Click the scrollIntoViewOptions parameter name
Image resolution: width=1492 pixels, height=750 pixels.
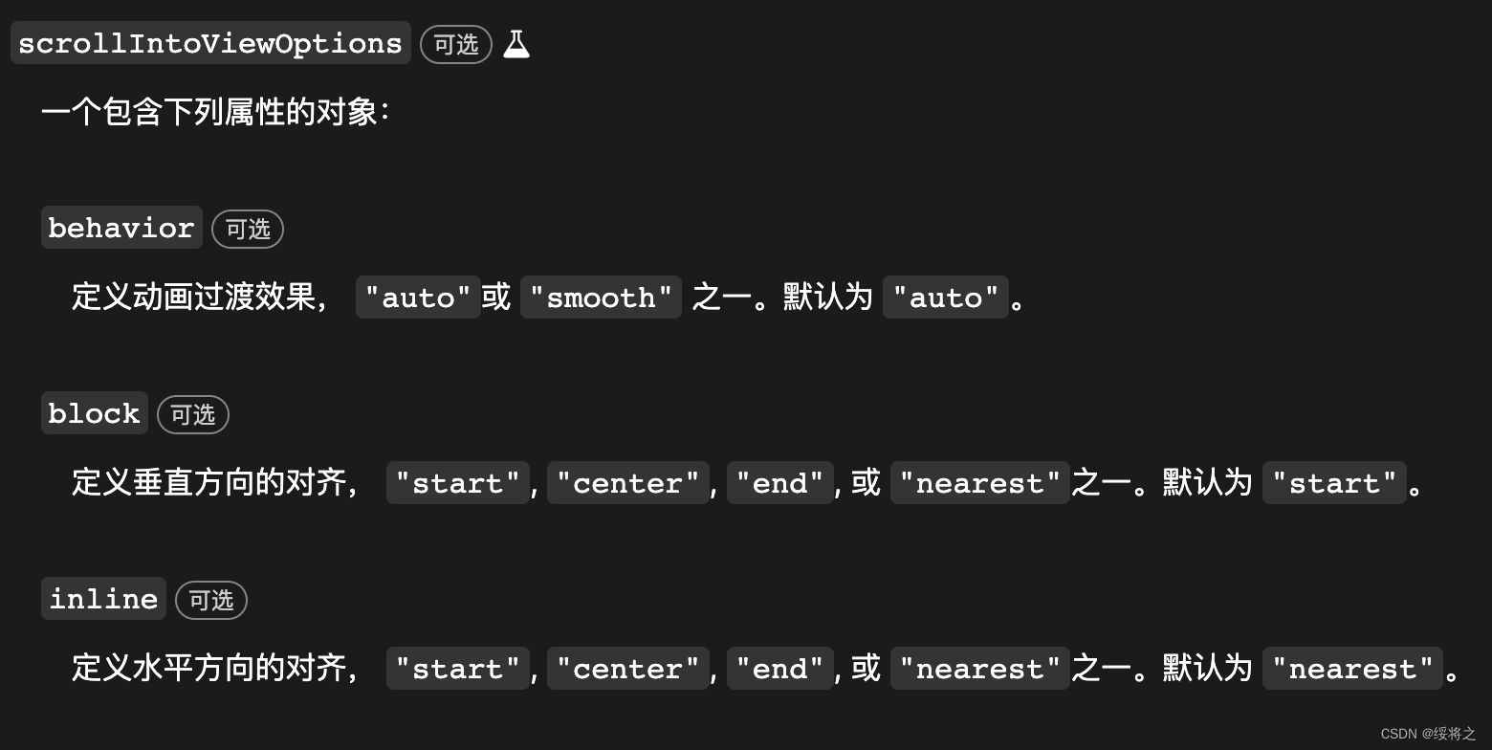click(x=210, y=44)
